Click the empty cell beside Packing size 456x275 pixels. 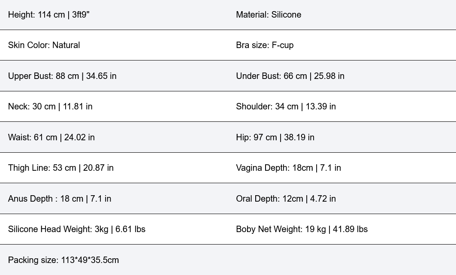[x=341, y=260]
